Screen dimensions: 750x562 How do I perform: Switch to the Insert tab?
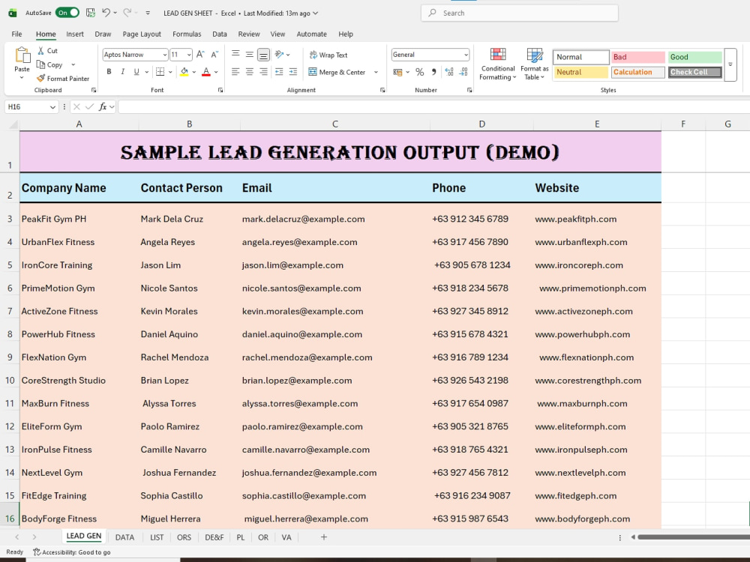pyautogui.click(x=75, y=34)
